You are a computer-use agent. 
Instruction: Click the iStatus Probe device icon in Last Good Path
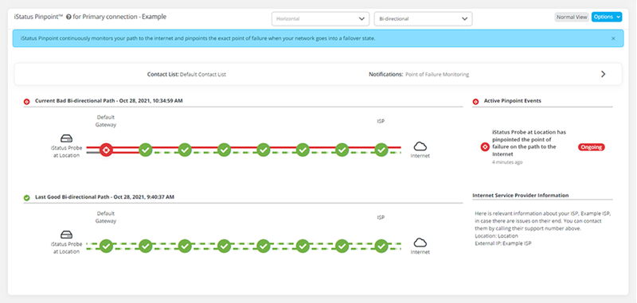(67, 235)
